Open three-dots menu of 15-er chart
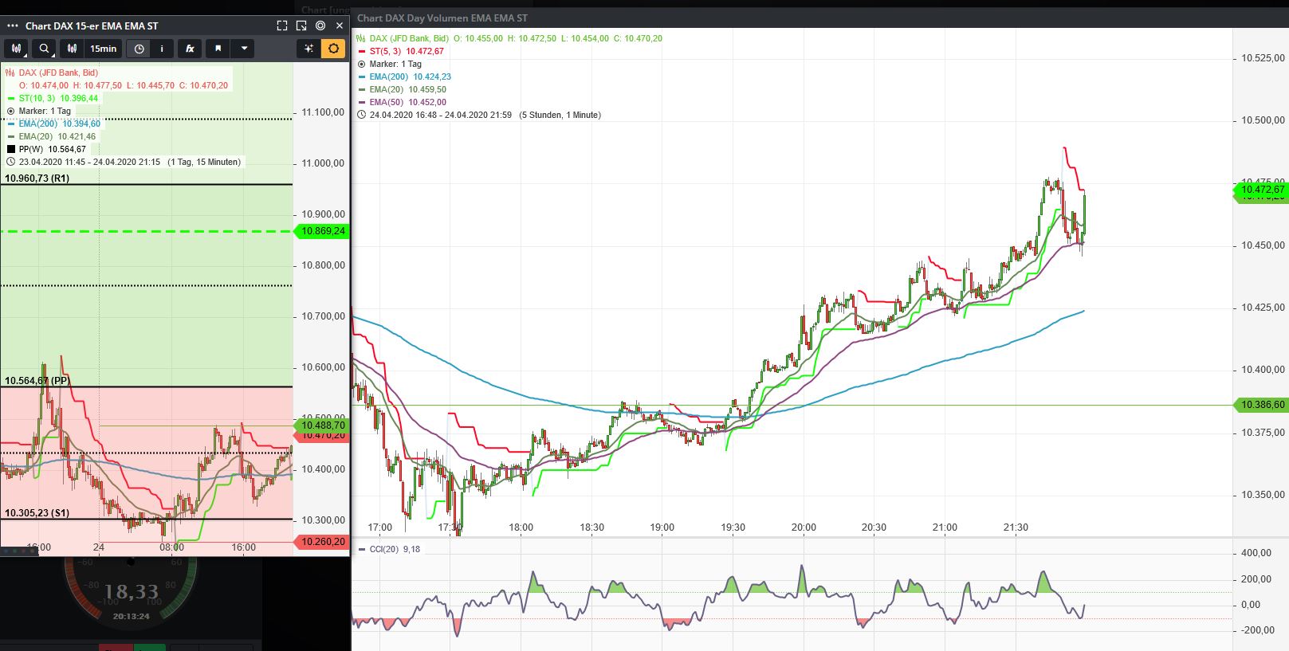 coord(12,25)
